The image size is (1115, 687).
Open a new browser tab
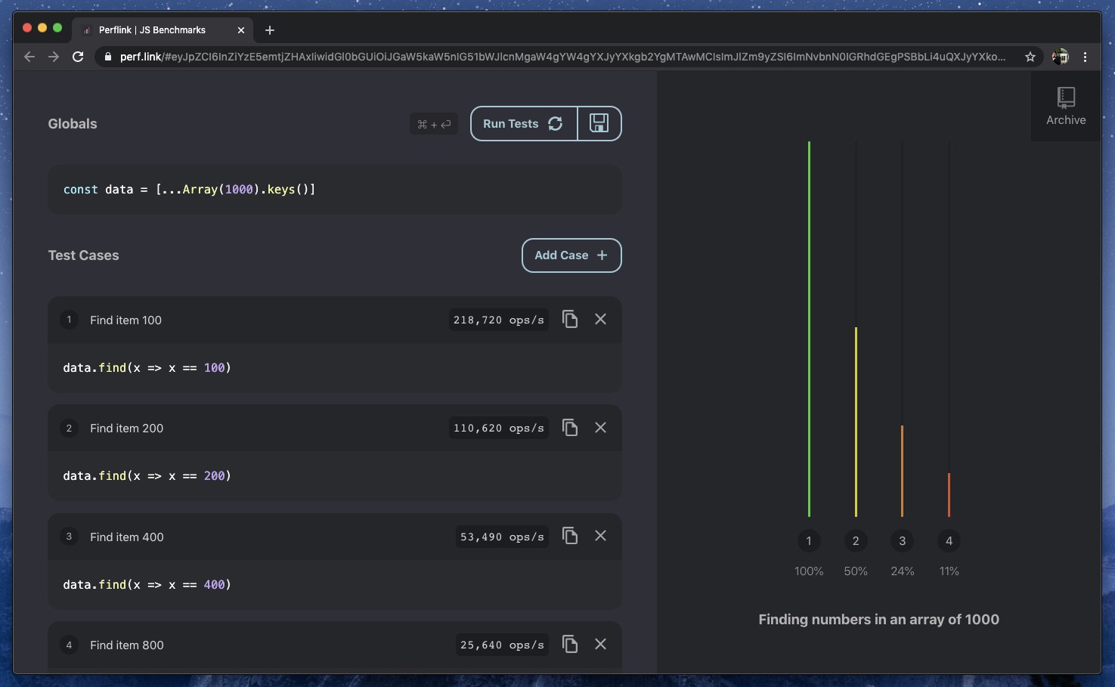(270, 30)
